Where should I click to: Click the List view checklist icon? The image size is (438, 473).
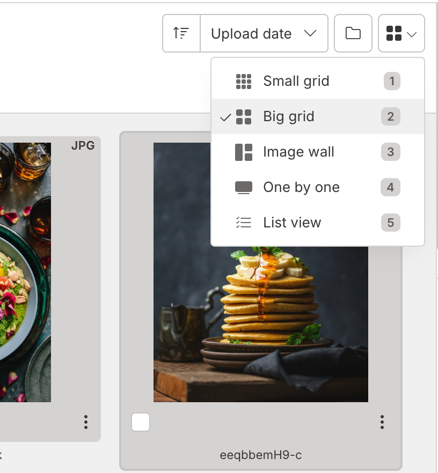(x=244, y=223)
